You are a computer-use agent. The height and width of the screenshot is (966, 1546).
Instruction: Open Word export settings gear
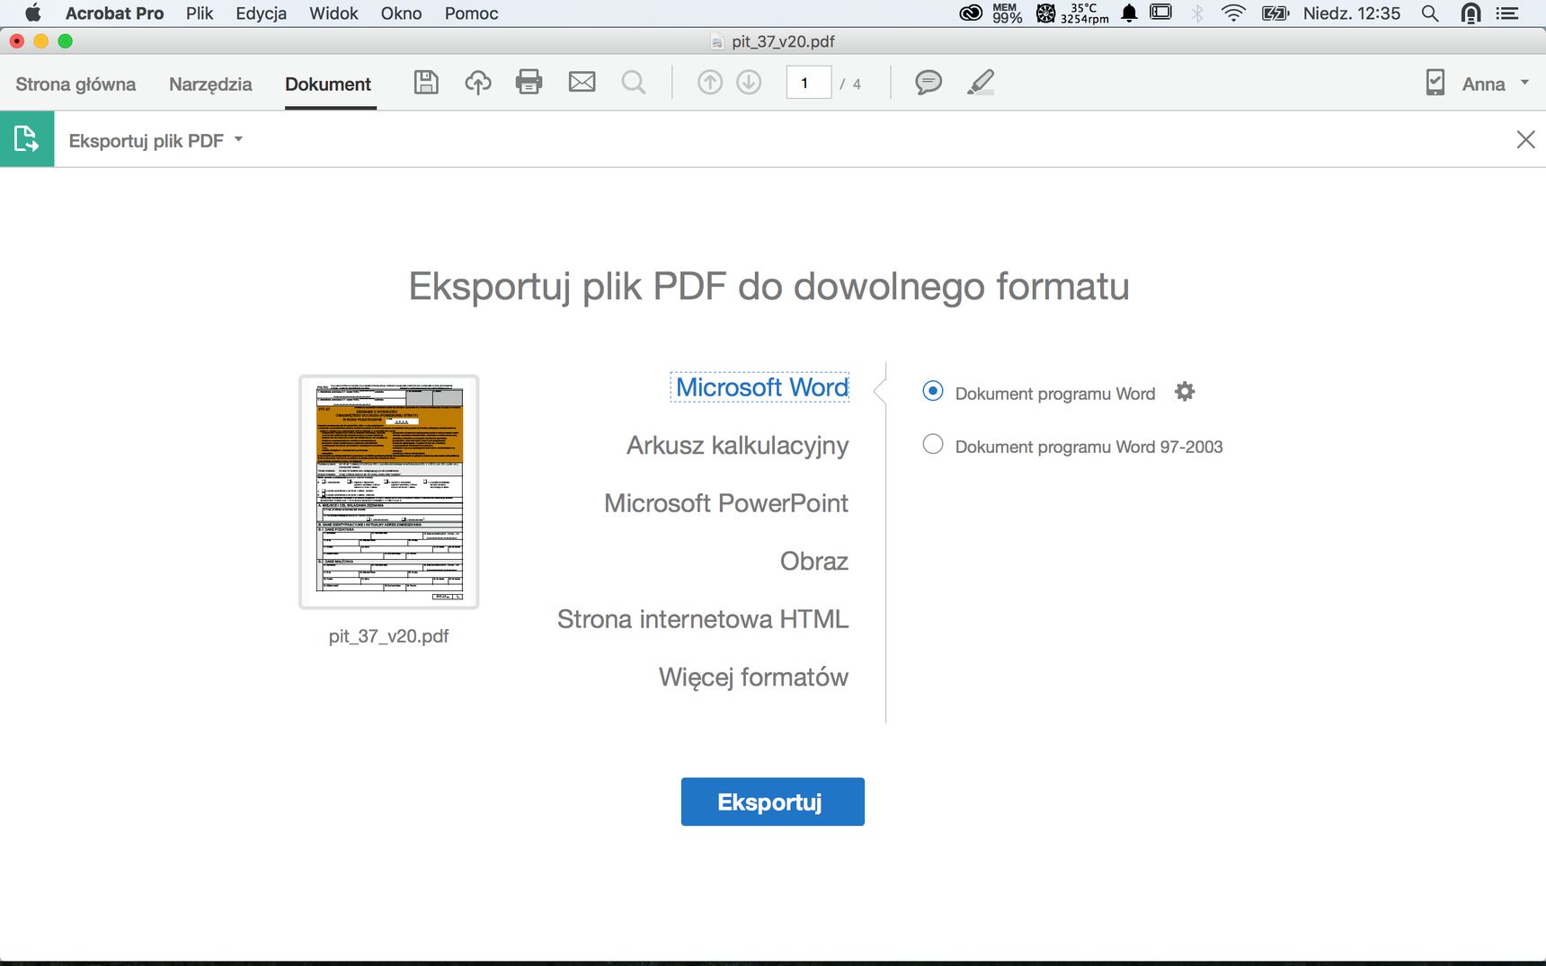pos(1185,392)
